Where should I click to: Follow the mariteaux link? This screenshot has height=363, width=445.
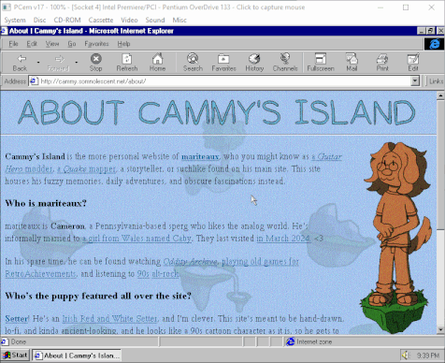[x=200, y=156]
